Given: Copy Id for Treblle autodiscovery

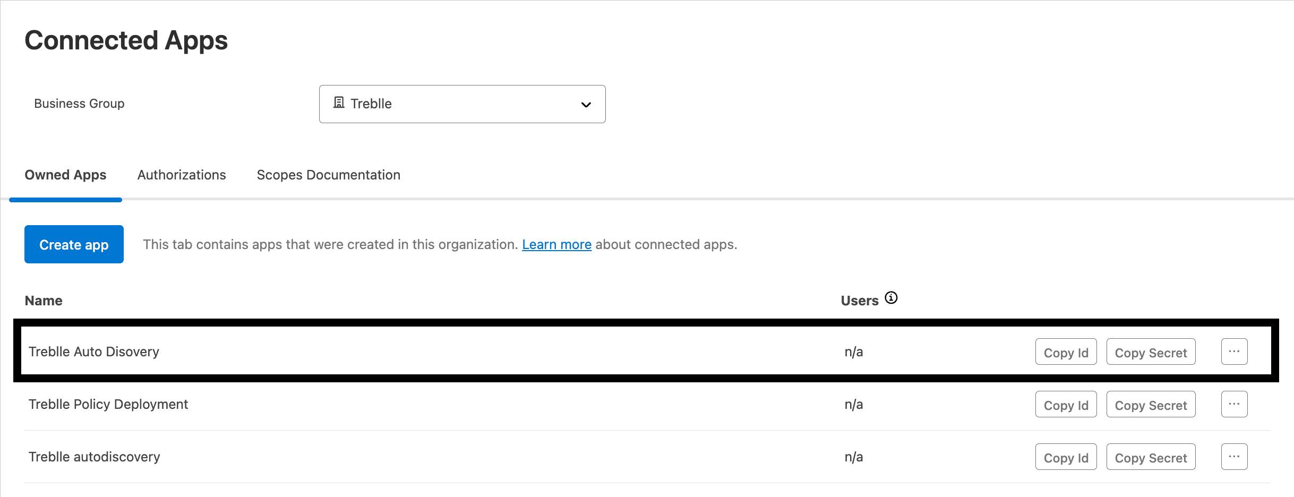Looking at the screenshot, I should pyautogui.click(x=1066, y=457).
